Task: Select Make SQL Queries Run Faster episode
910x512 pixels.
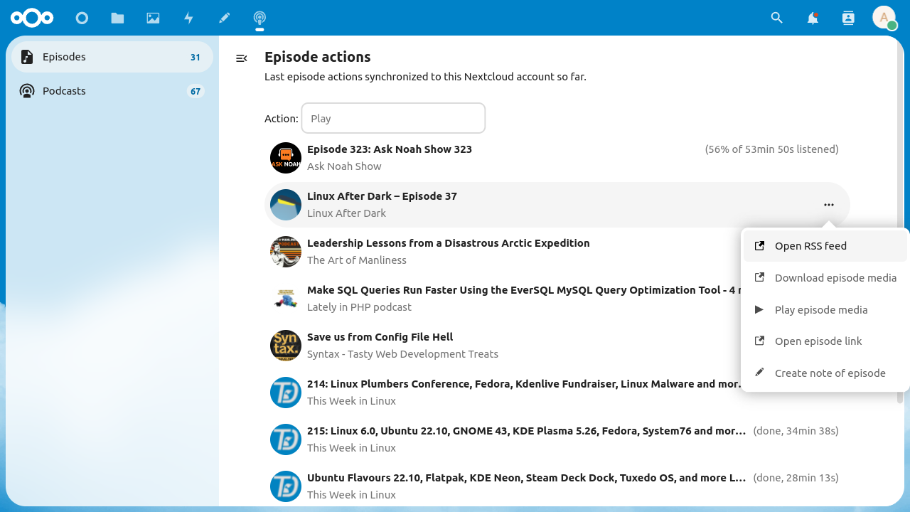Action: (523, 290)
